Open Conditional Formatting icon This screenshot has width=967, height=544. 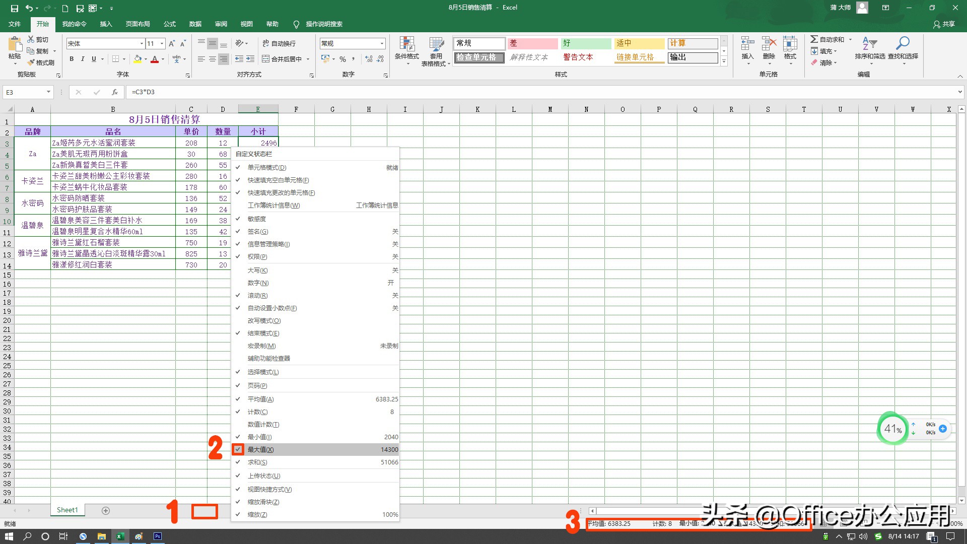tap(407, 44)
